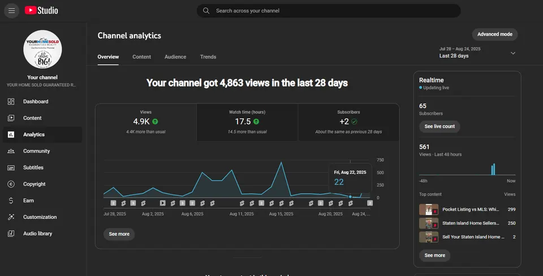Click the green checkmark beside +2 subscribers

point(354,122)
